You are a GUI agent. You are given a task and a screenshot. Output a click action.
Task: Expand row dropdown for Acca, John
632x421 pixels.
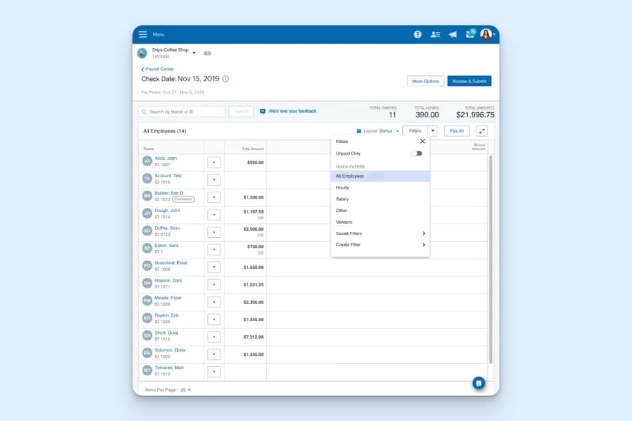[x=214, y=162]
